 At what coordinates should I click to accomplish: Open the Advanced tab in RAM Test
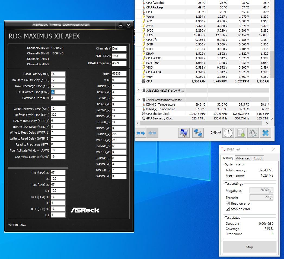coord(243,158)
